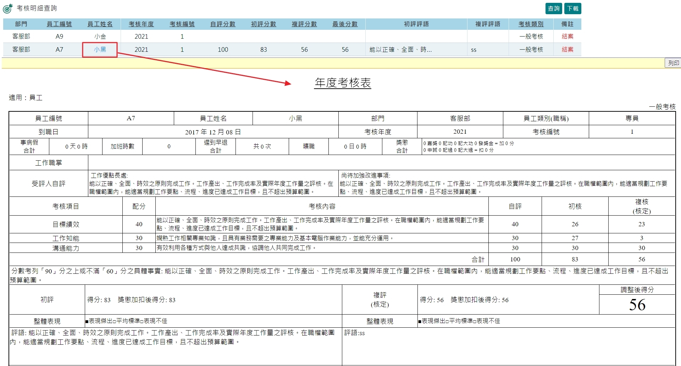Sort the table by 員工姓名 column

(x=100, y=24)
